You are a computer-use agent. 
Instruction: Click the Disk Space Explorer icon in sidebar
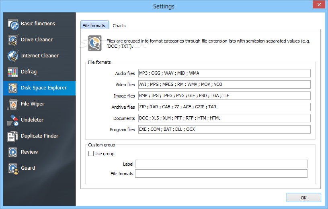point(13,88)
